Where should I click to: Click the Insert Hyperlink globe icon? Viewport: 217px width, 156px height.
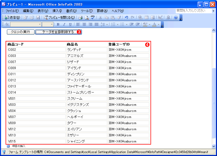pos(140,18)
